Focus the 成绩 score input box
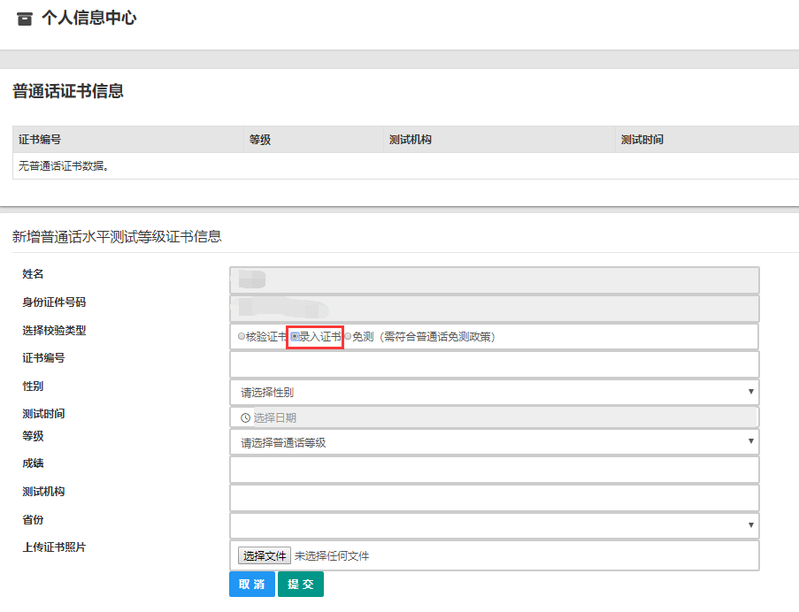This screenshot has width=799, height=612. pos(492,469)
